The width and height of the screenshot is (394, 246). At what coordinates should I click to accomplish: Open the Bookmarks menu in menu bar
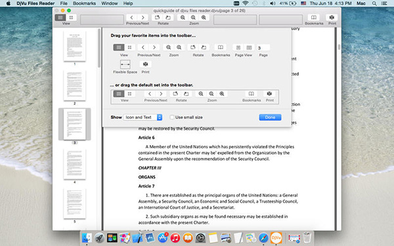coord(84,3)
